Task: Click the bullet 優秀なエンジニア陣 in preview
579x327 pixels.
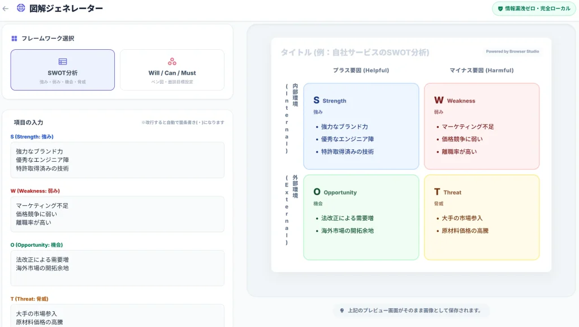Action: pyautogui.click(x=347, y=139)
